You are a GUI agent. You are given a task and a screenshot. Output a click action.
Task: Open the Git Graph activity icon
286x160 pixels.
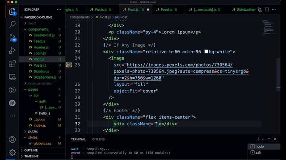coord(12,90)
